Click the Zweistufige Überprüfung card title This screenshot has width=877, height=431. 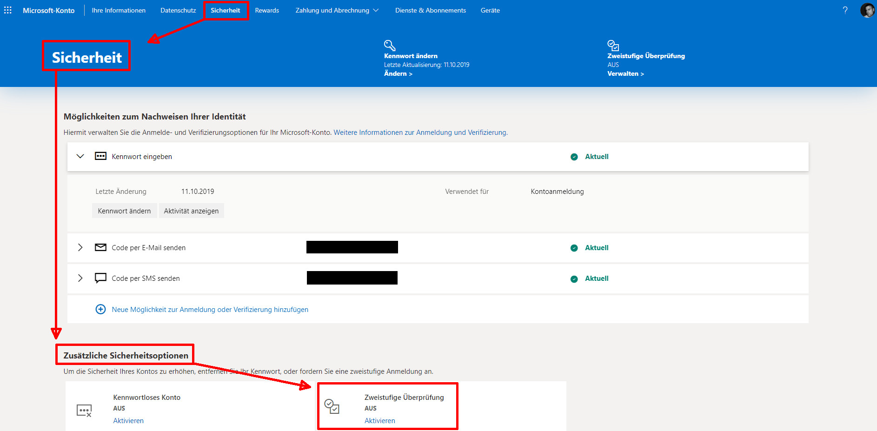[404, 398]
